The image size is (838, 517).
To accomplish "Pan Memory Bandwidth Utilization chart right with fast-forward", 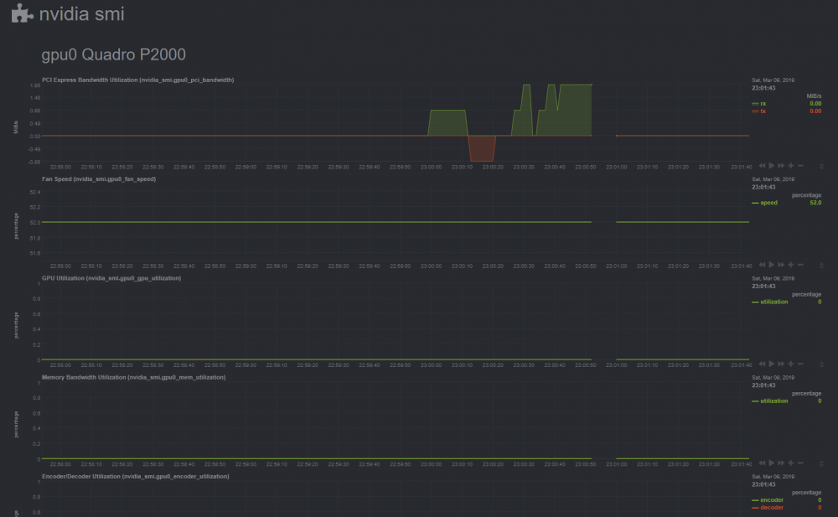I will click(x=781, y=463).
